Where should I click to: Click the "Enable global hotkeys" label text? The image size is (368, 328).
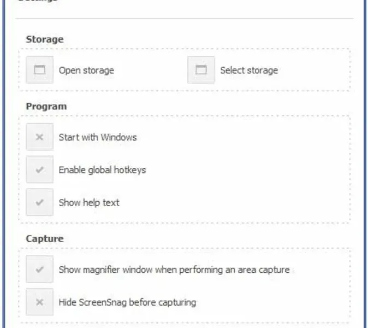[102, 170]
